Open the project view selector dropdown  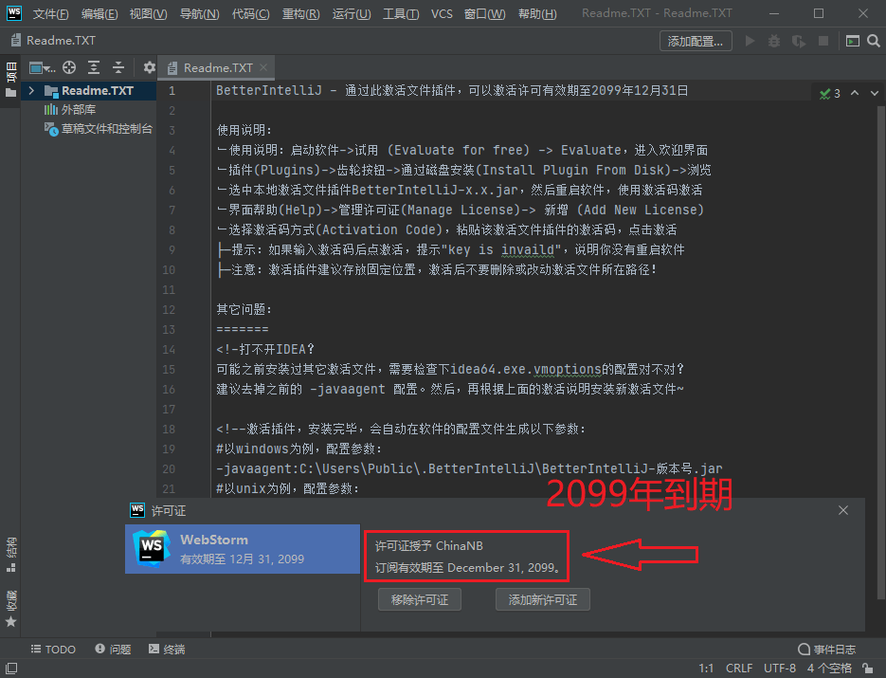[x=42, y=68]
